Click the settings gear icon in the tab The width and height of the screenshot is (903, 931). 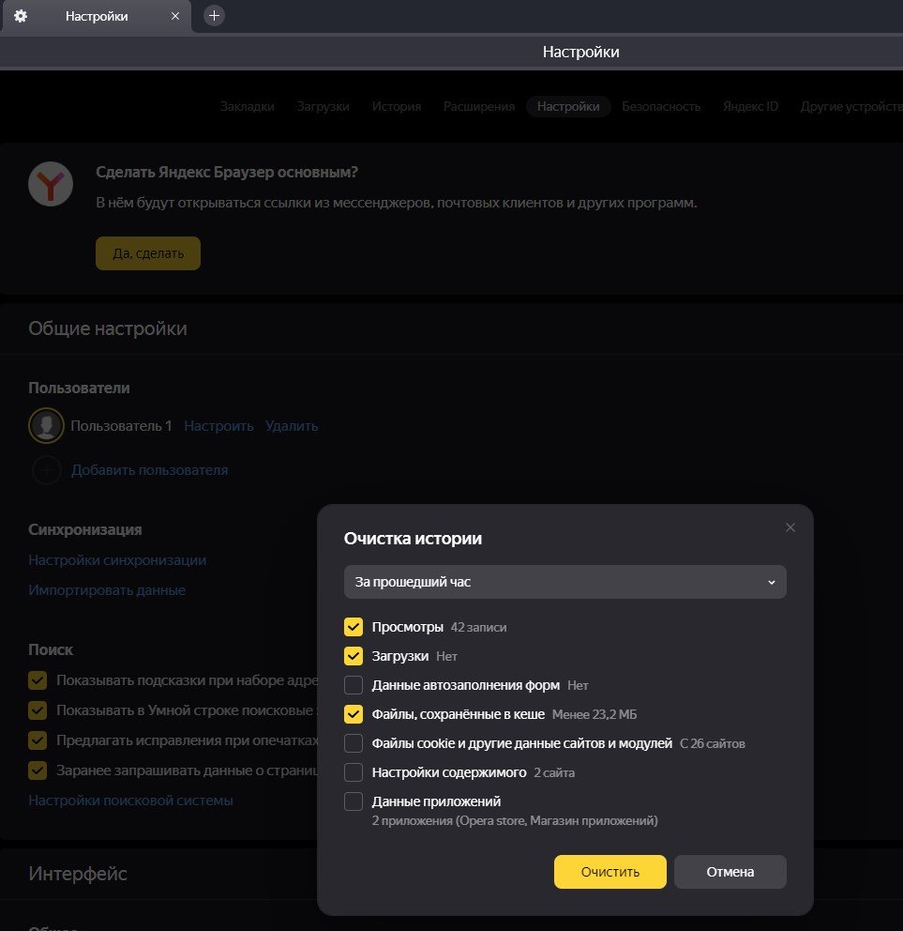(21, 16)
